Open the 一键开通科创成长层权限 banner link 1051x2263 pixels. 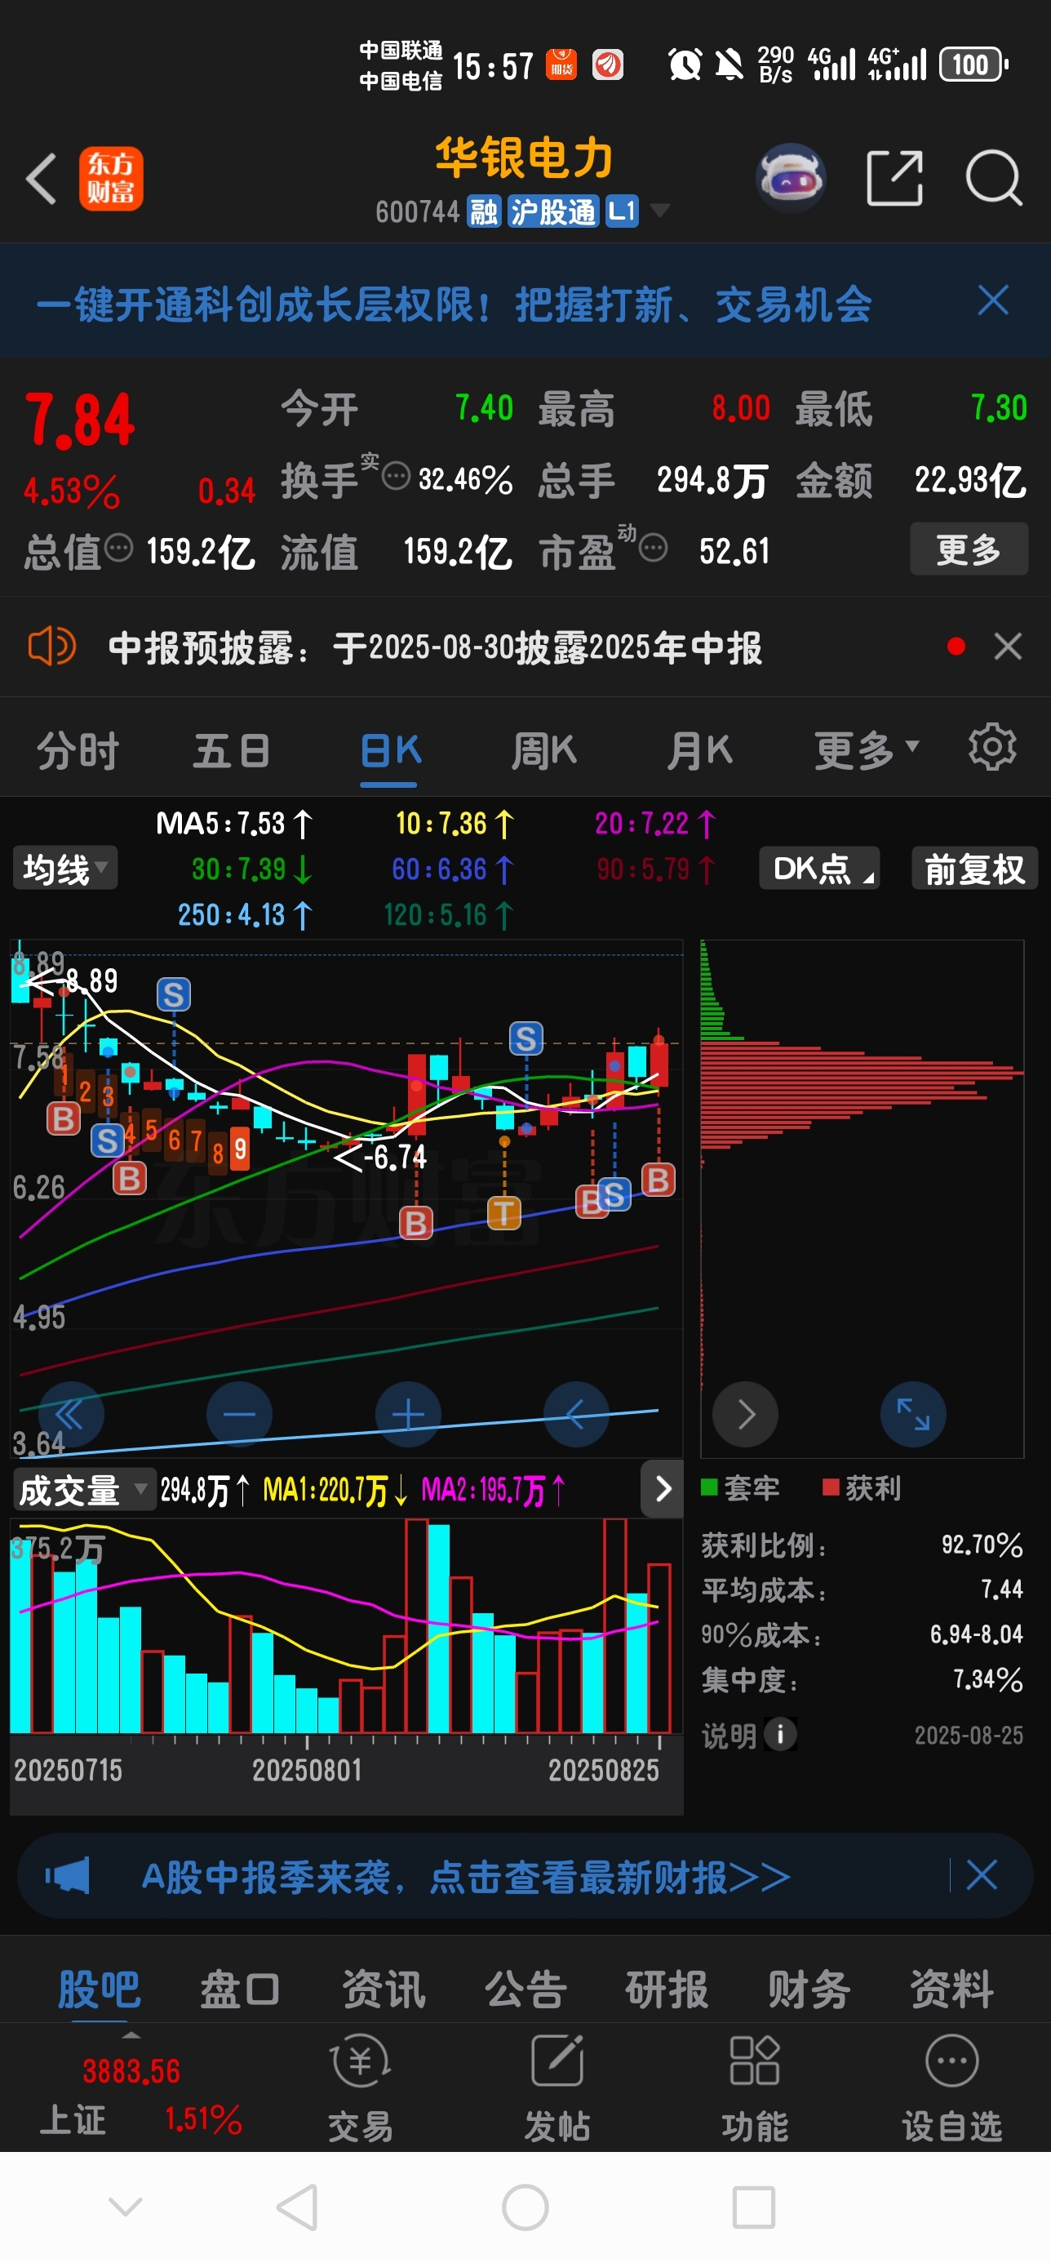click(454, 305)
